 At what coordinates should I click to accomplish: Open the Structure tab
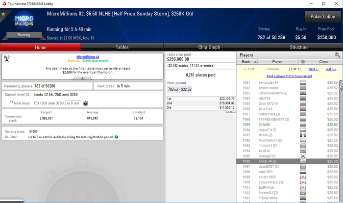[298, 47]
